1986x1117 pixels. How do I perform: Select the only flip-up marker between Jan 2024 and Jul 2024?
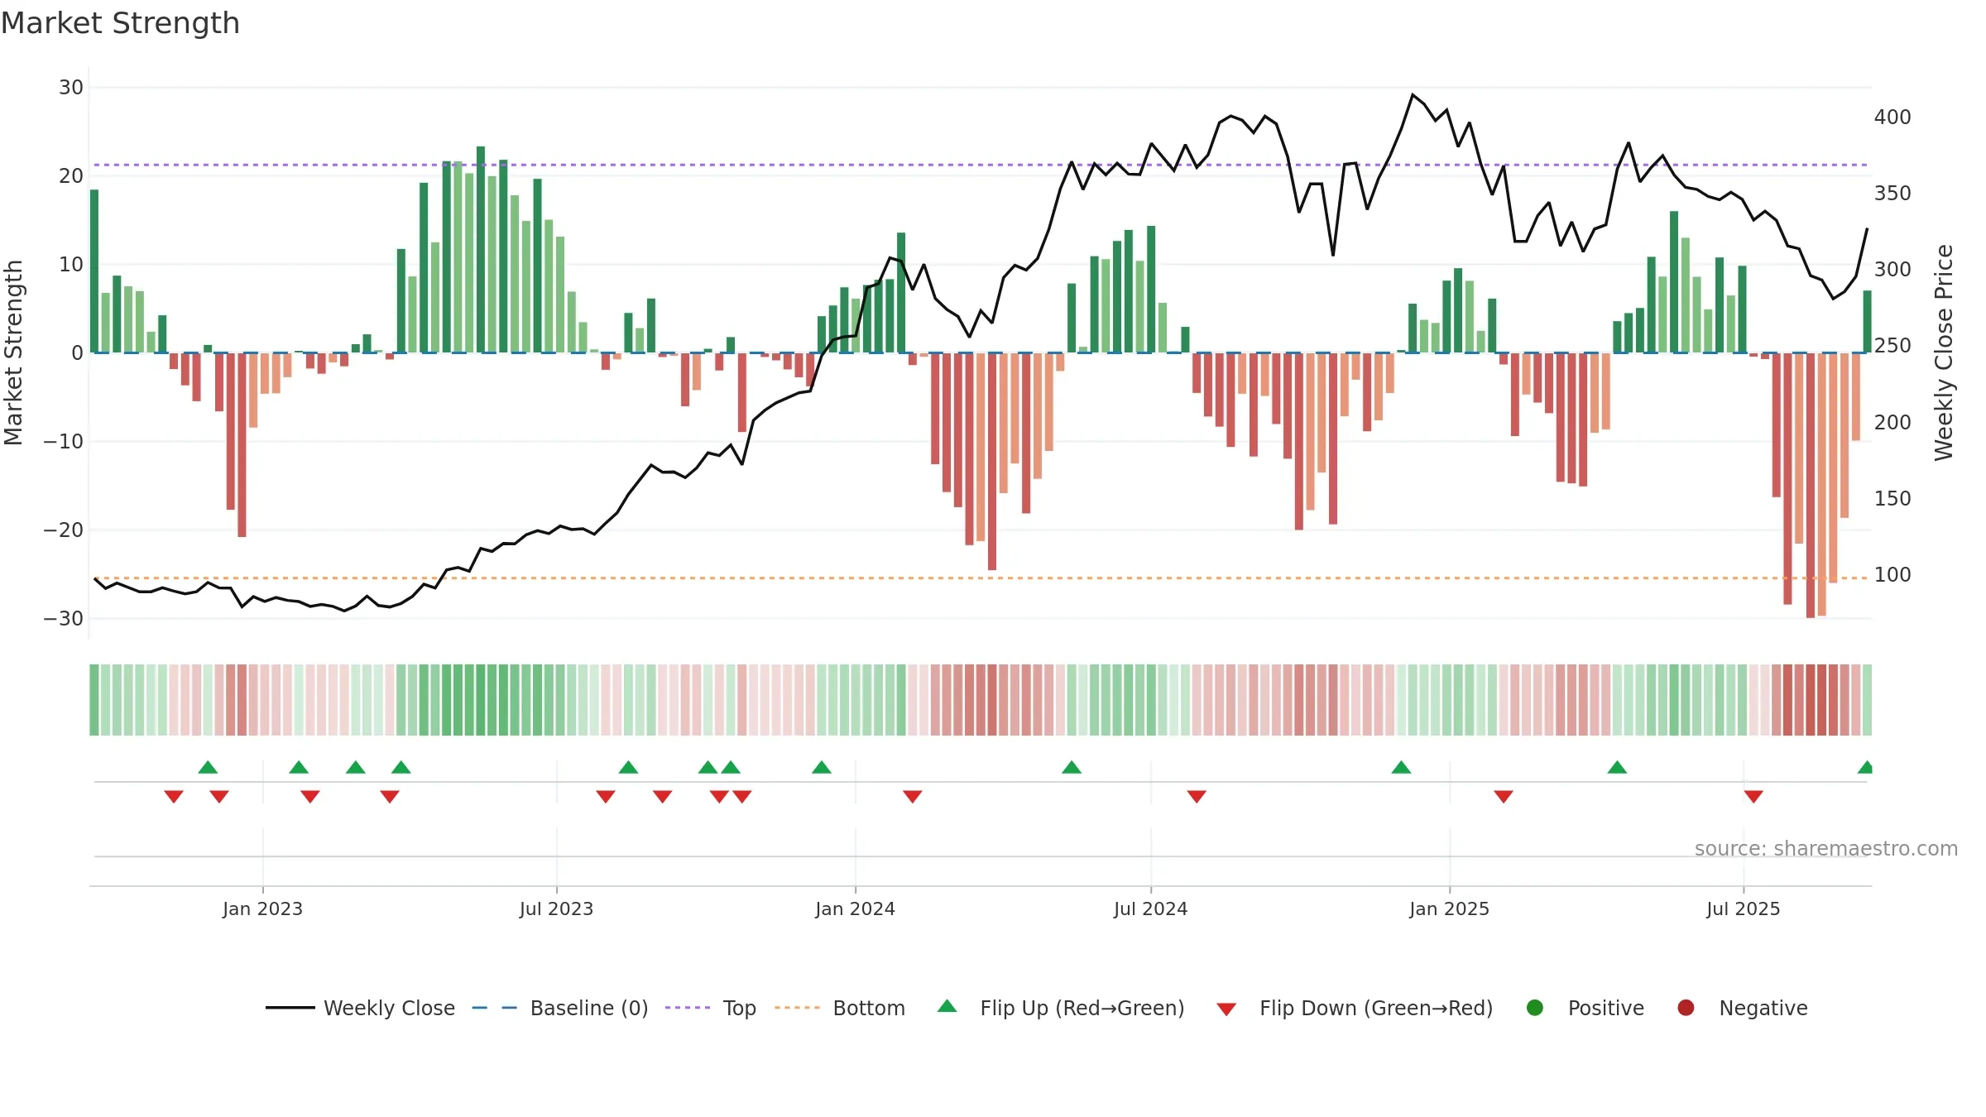pyautogui.click(x=1072, y=767)
